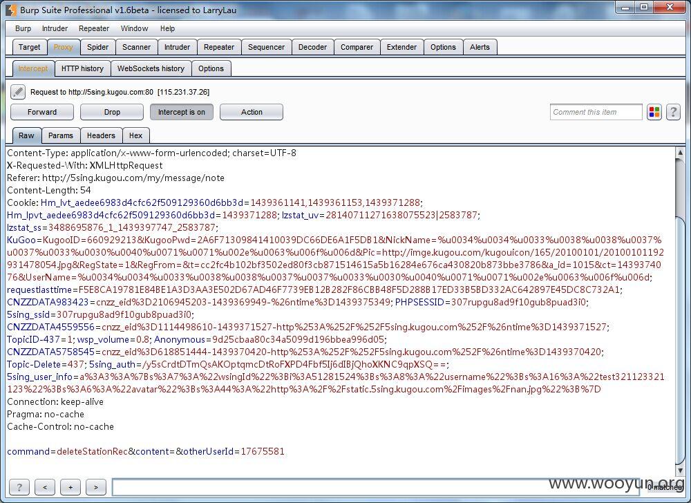Open the Burp menu

[x=23, y=28]
